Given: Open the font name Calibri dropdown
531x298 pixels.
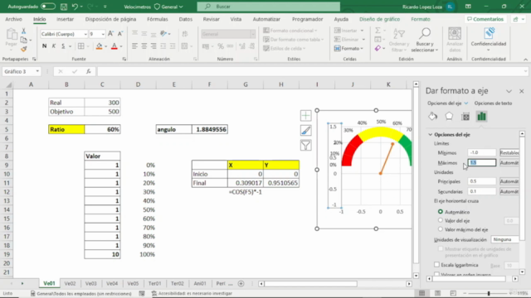Looking at the screenshot, I should (x=85, y=34).
